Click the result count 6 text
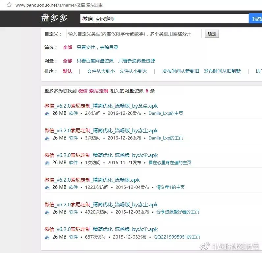Image resolution: width=262 pixels, height=253 pixels. [147, 91]
